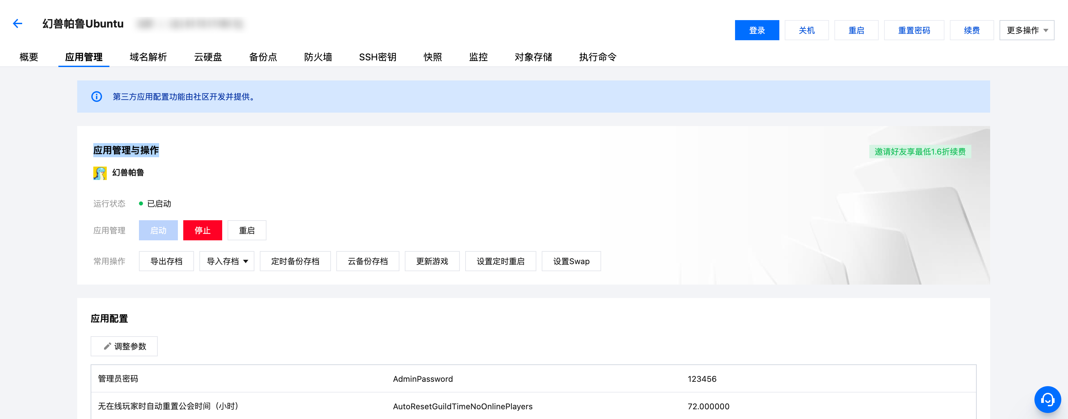Click the blue 登录 button
Screen dimensions: 1068x419
[757, 30]
